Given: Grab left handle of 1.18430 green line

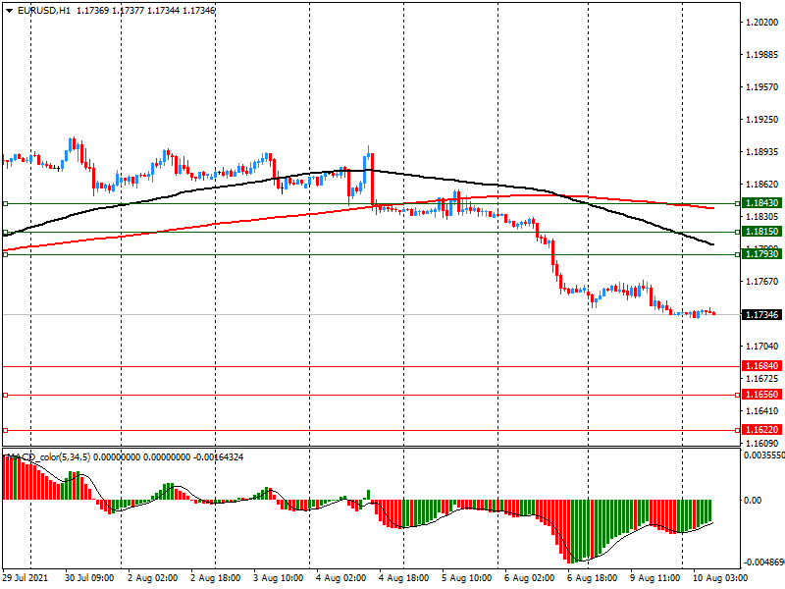Looking at the screenshot, I should [6, 204].
